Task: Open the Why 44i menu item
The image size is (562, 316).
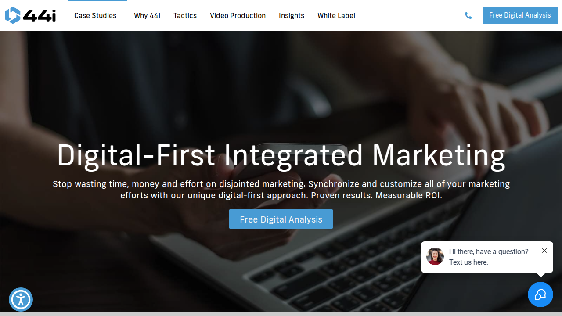Action: click(147, 15)
